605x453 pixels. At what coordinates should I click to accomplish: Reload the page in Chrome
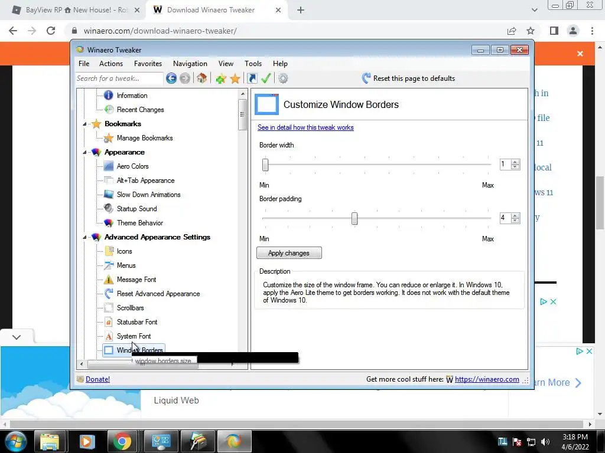51,31
